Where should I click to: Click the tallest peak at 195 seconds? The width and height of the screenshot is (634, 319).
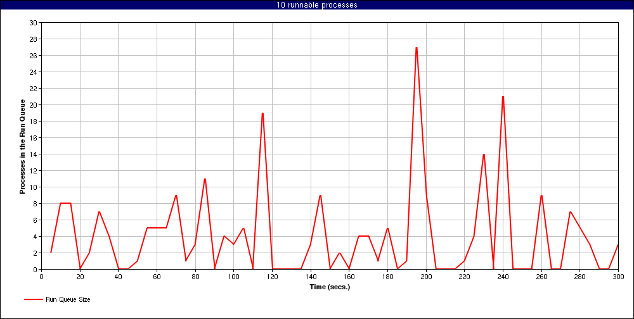[416, 47]
